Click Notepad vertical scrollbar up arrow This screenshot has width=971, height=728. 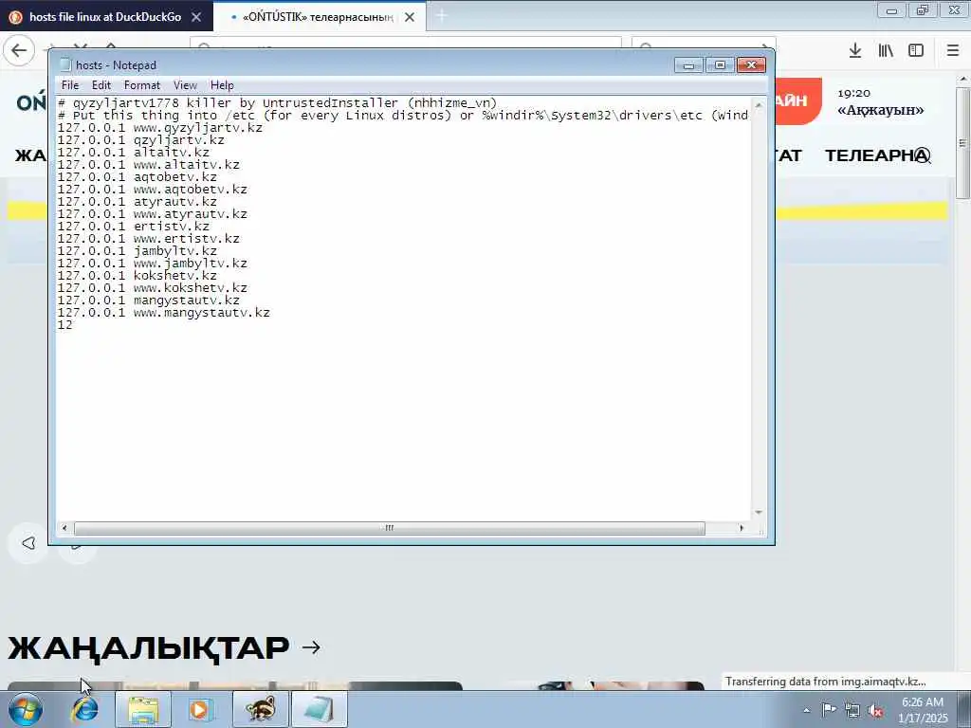(758, 105)
